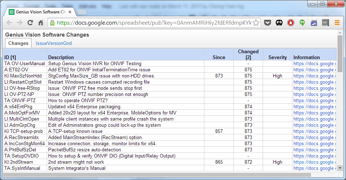Go to the home page icon
This screenshot has width=346, height=180.
point(41,22)
